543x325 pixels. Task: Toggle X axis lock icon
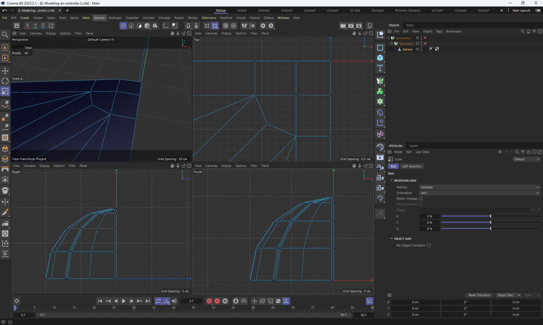[27, 25]
